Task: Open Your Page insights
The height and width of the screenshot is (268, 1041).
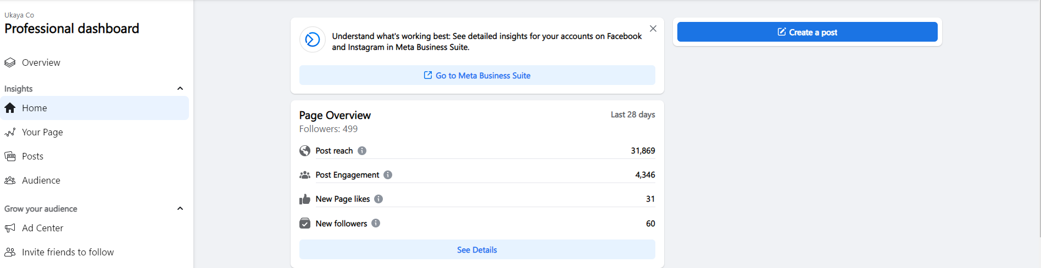Action: pyautogui.click(x=42, y=132)
